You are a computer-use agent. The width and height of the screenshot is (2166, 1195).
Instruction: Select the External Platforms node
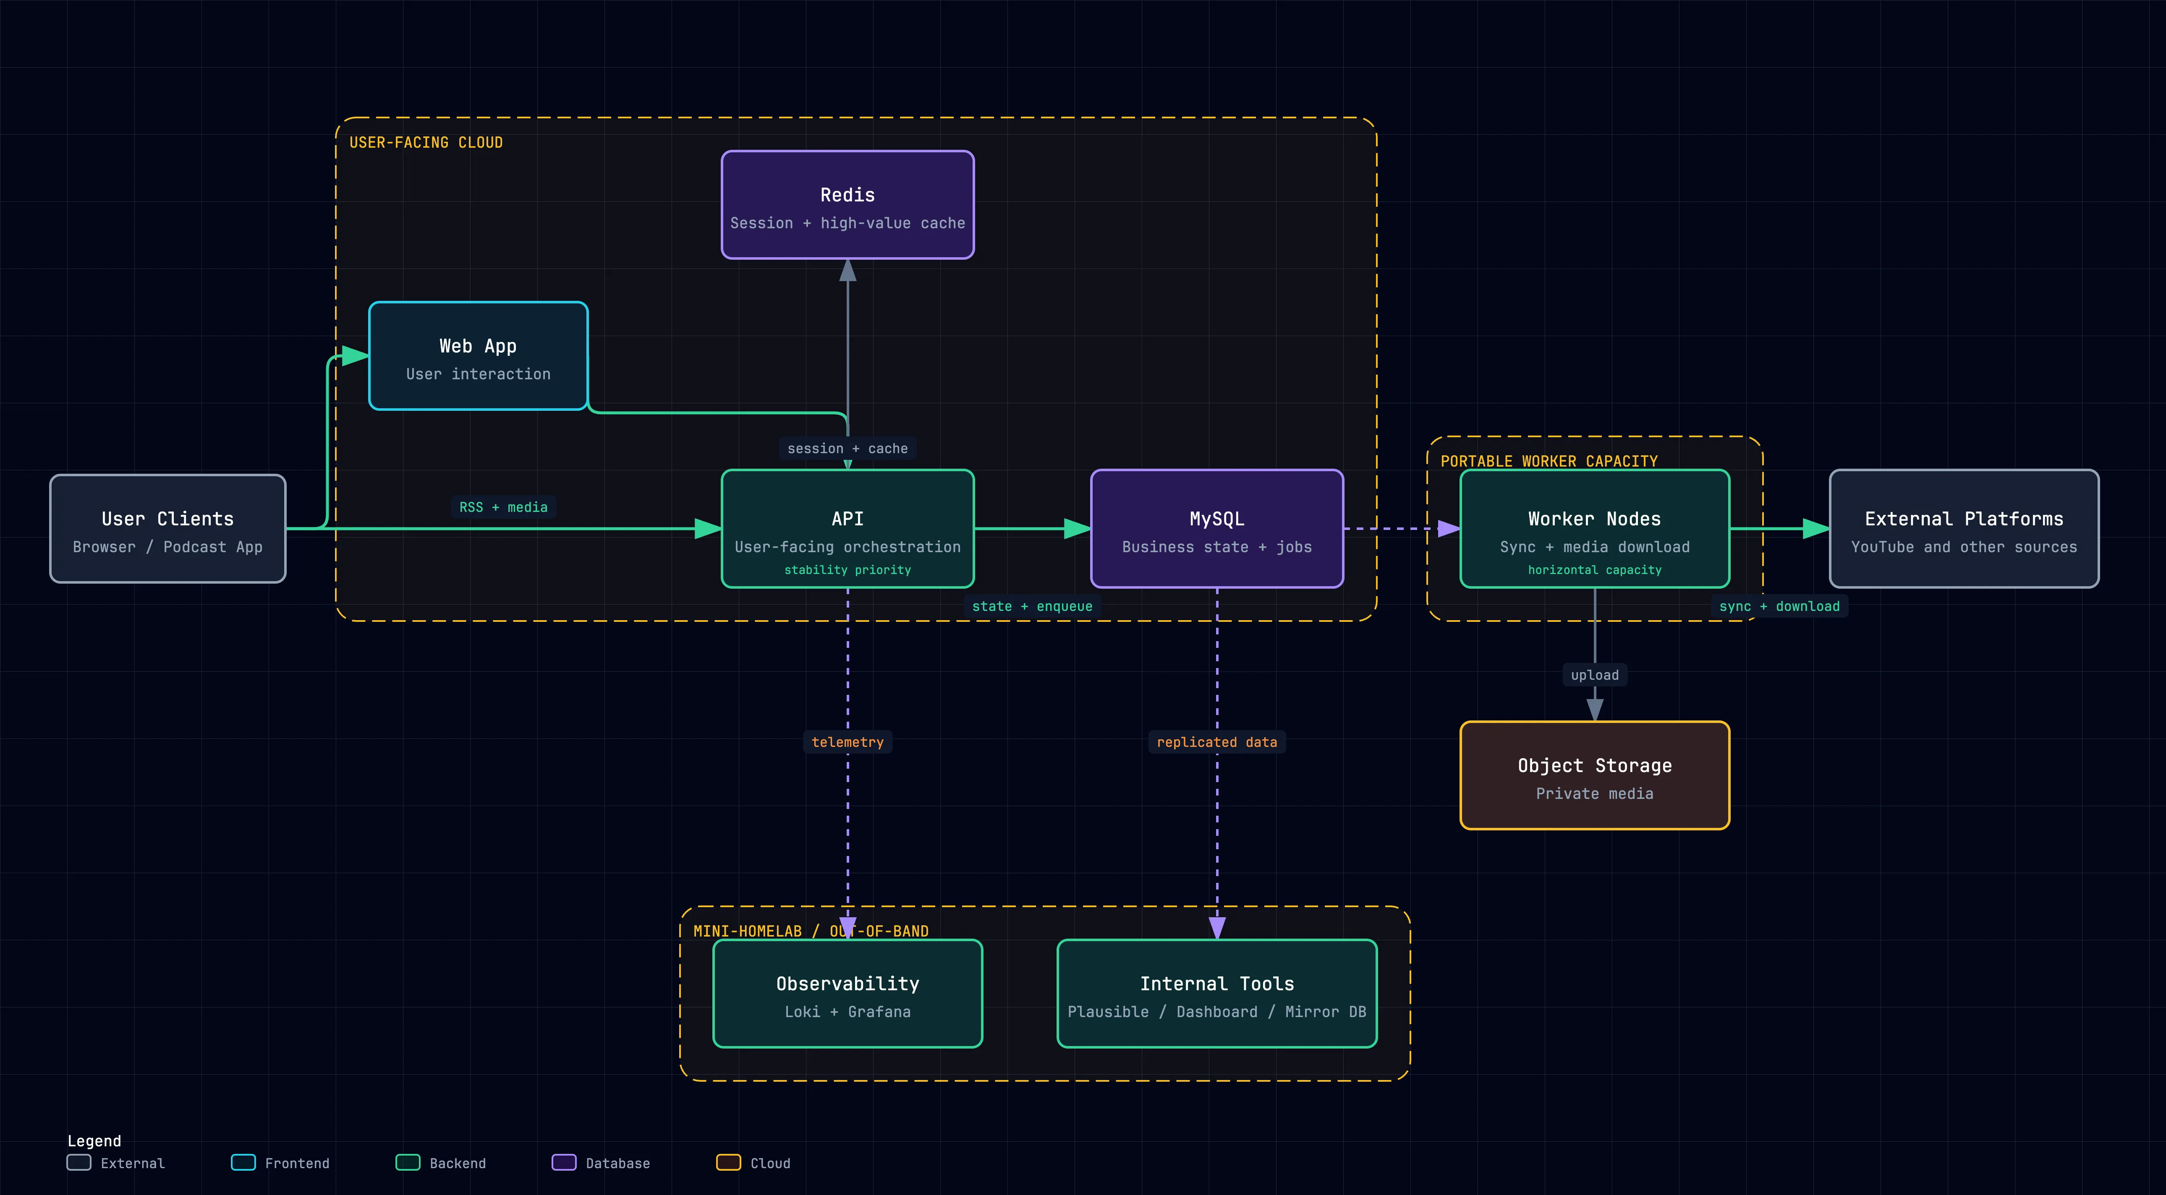click(1963, 529)
